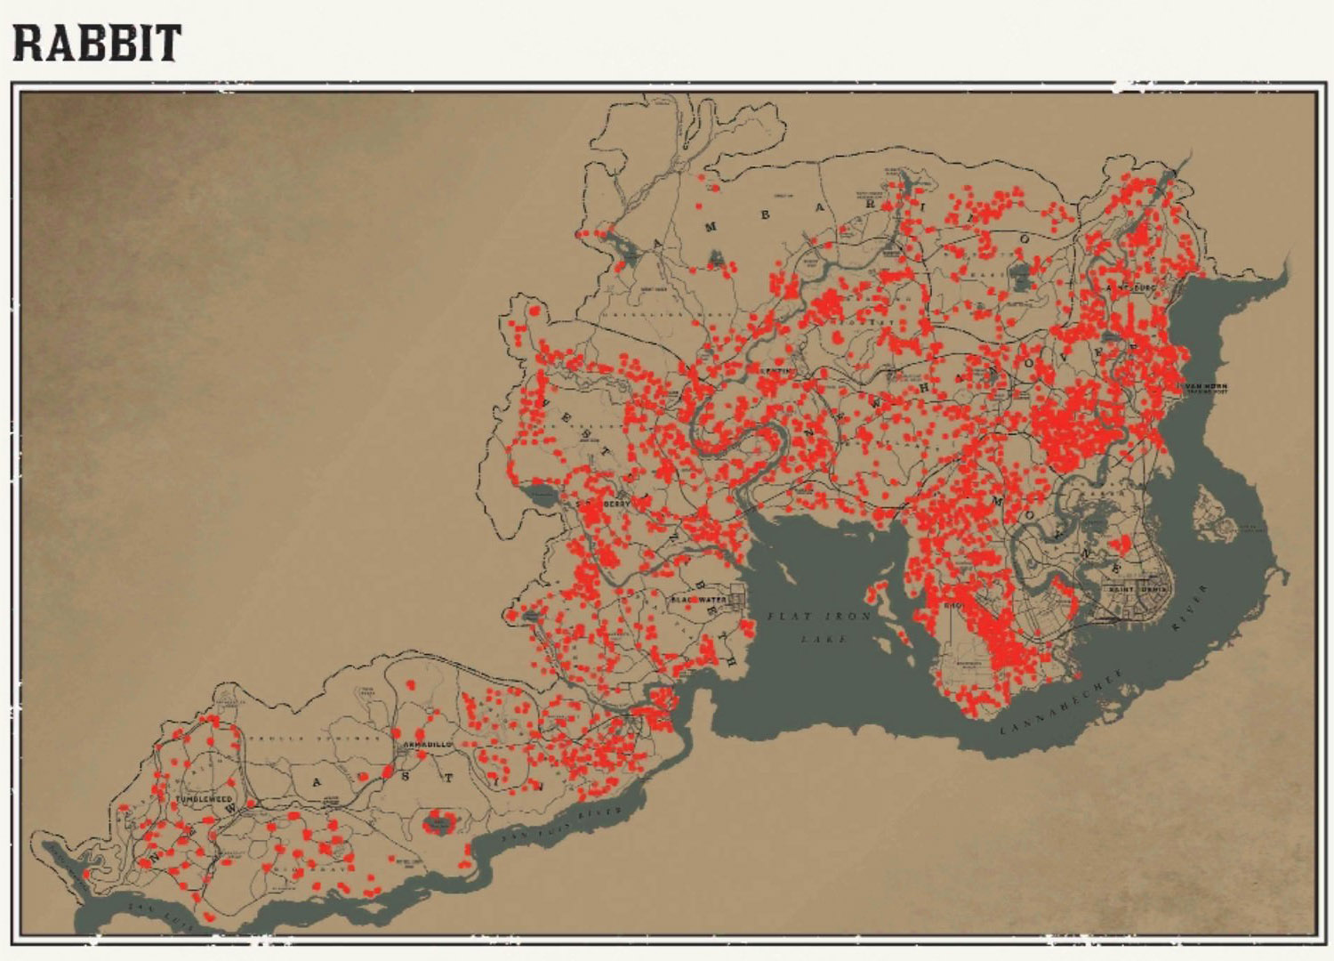Click the small lake west of Strawberry
Viewport: 1334px width, 961px height.
[x=540, y=494]
